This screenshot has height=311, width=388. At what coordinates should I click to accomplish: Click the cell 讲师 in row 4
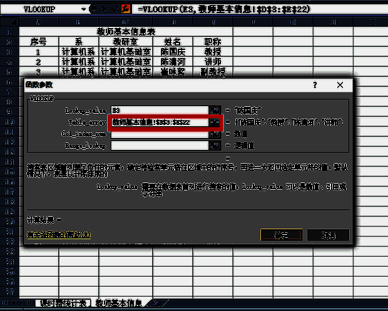pyautogui.click(x=213, y=62)
